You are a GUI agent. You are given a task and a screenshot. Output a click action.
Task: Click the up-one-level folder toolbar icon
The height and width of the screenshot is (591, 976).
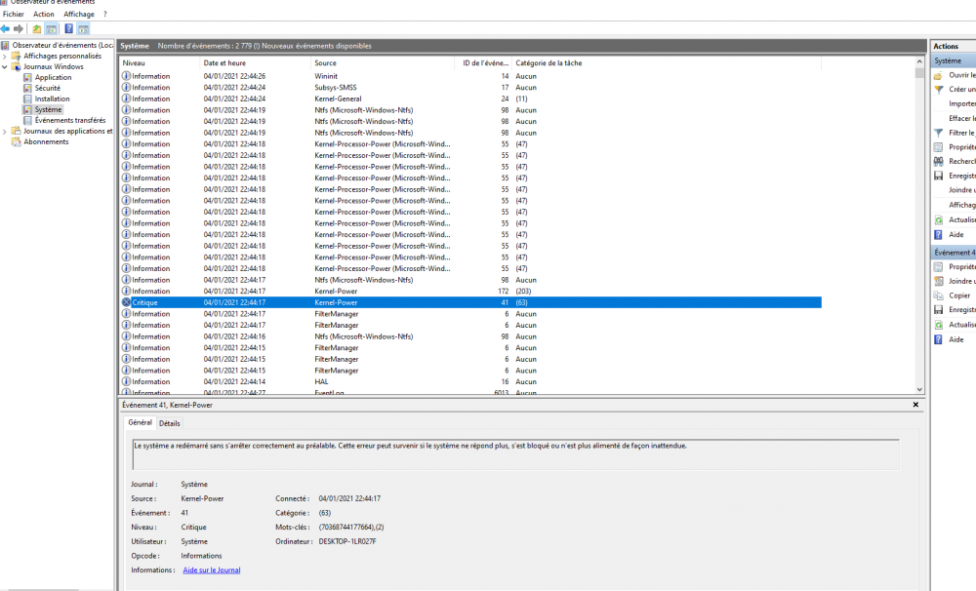(x=37, y=29)
